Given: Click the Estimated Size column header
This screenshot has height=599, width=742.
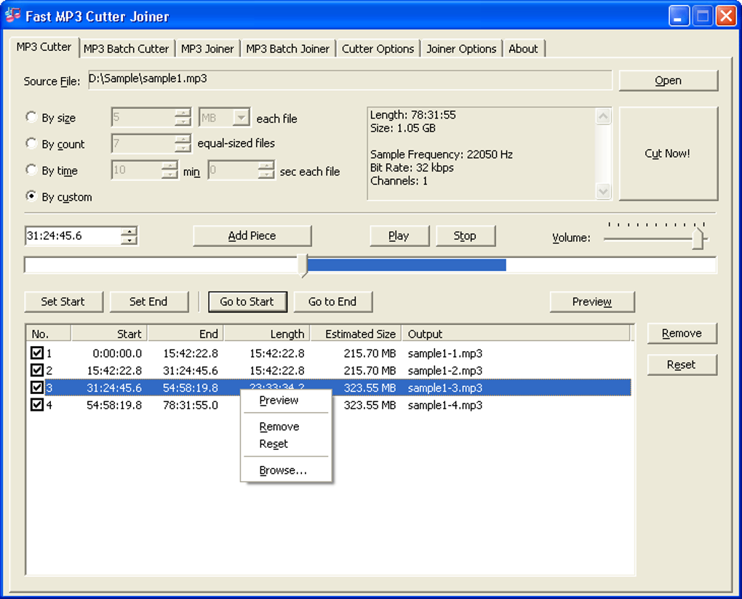Looking at the screenshot, I should tap(356, 334).
